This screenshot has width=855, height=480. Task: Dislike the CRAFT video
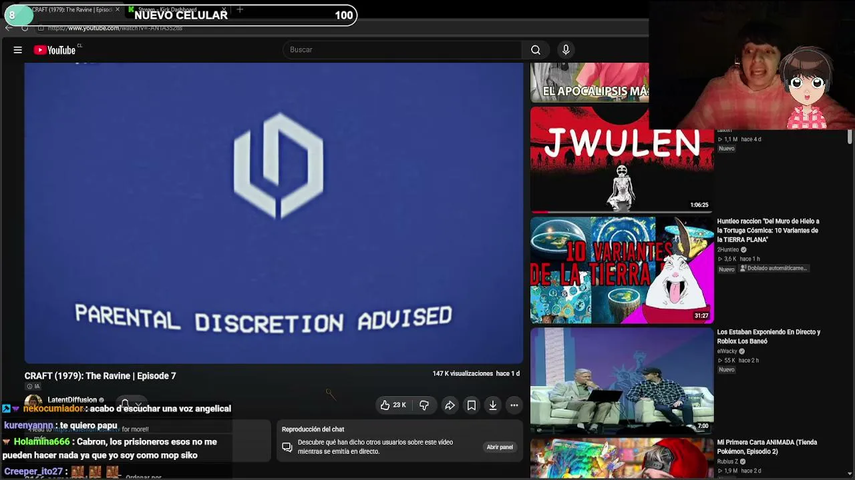424,405
